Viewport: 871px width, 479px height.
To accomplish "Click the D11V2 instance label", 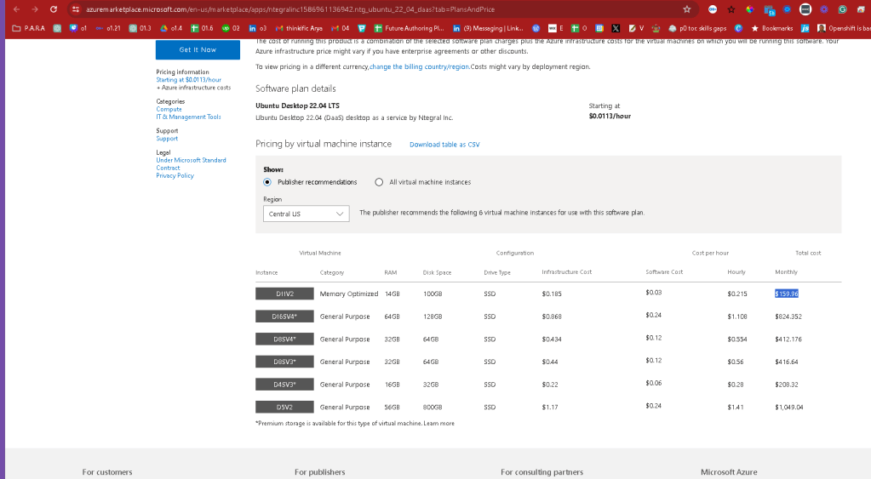I will tap(284, 294).
